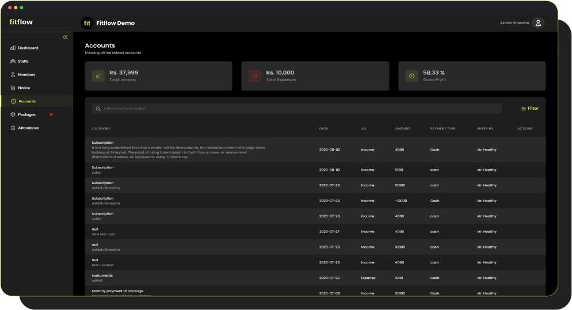Click the CATEGORY column header
Viewport: 572px width, 310px height.
click(x=101, y=128)
